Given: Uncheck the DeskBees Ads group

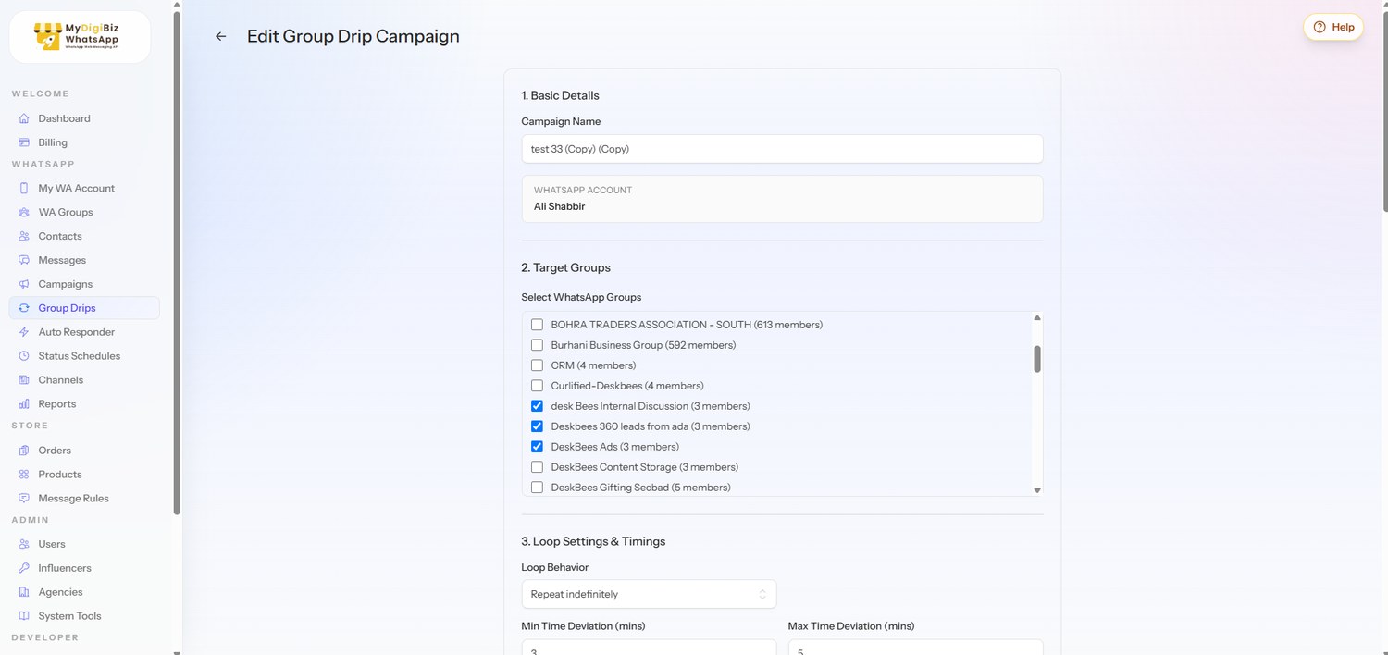Looking at the screenshot, I should tap(537, 447).
